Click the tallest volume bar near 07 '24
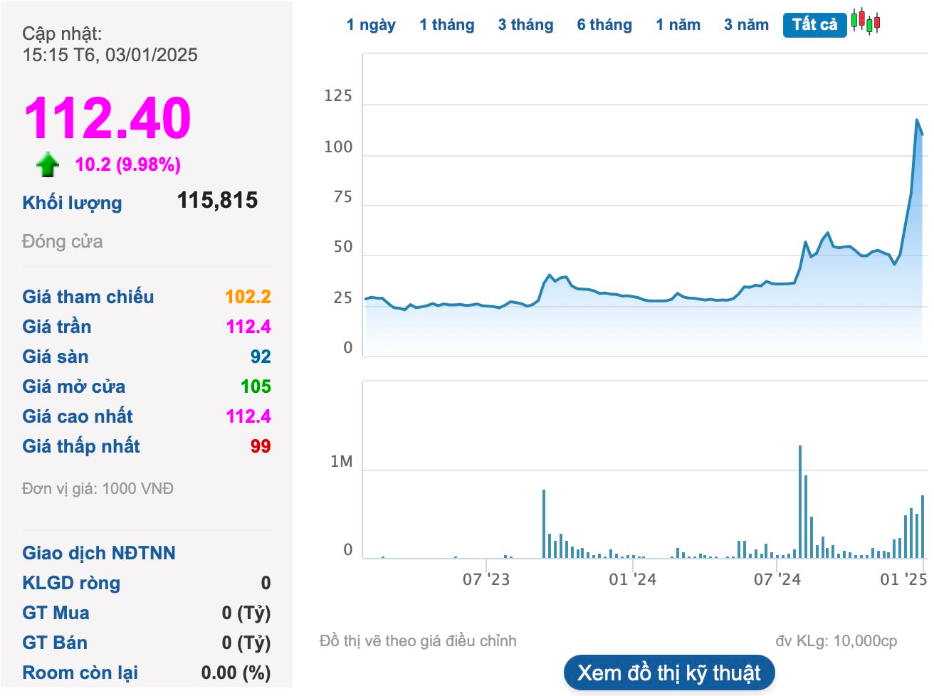 click(x=800, y=502)
